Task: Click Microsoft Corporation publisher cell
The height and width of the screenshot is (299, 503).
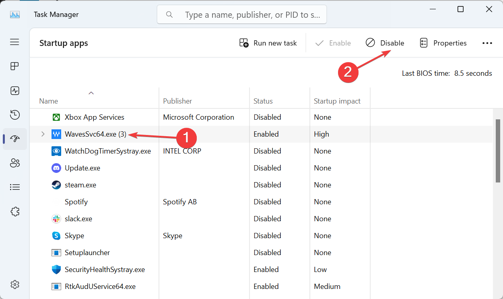Action: pos(198,117)
